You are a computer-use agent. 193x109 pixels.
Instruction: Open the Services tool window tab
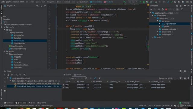pos(21,103)
